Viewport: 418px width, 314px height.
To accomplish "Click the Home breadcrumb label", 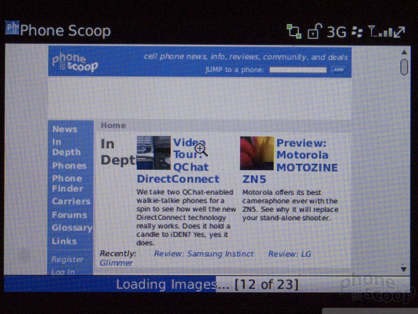I will click(113, 126).
